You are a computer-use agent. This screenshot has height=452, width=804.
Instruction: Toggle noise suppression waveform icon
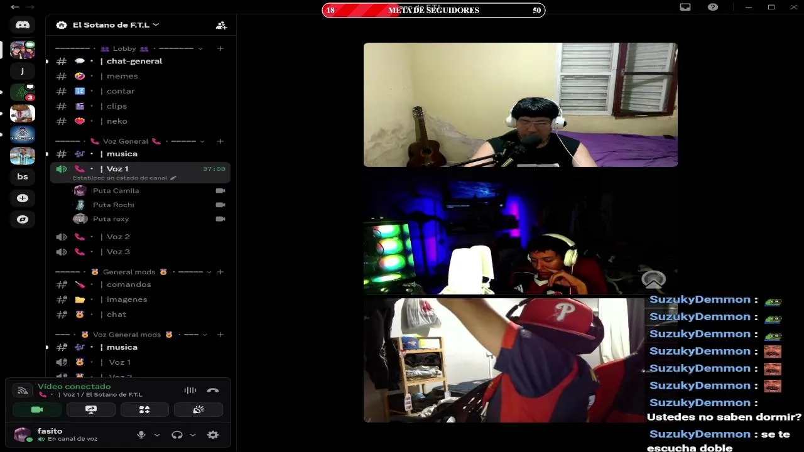190,390
